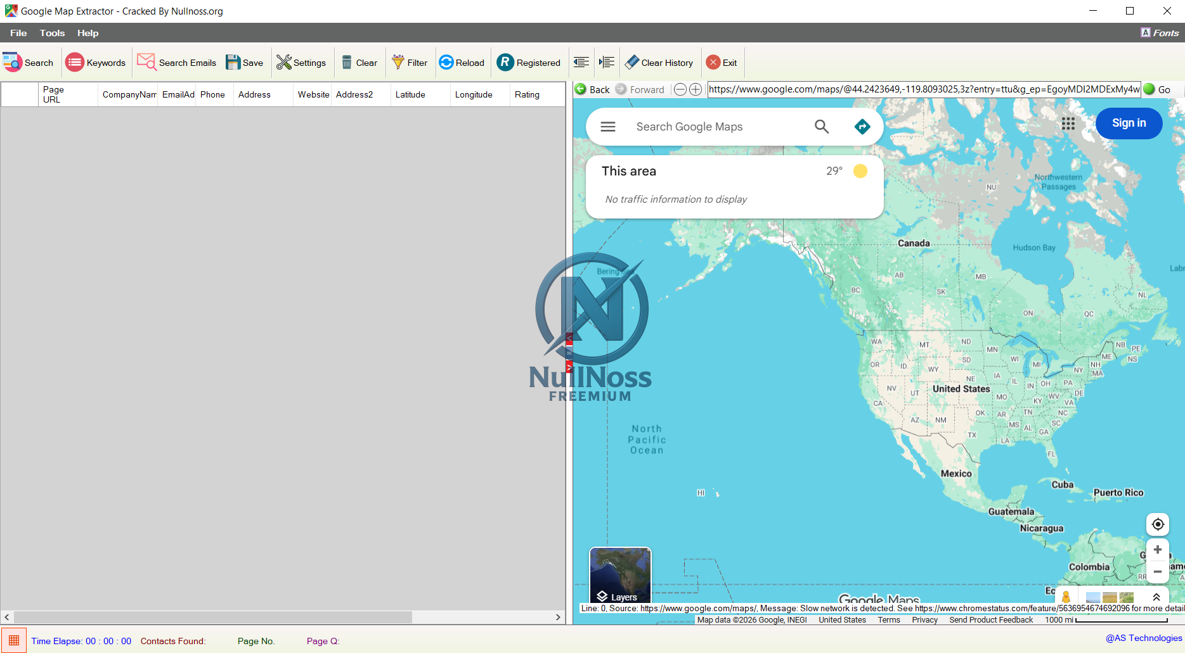
Task: Expand the map imagery chevron
Action: point(1156,597)
